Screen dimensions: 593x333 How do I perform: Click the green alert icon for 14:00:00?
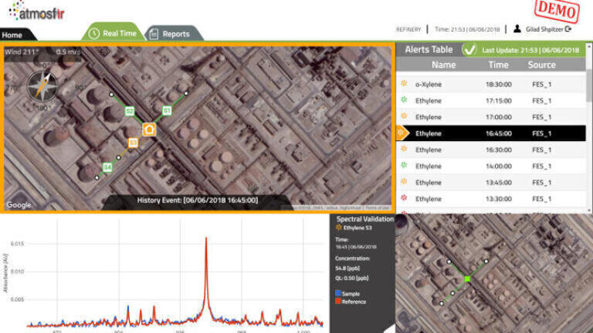pyautogui.click(x=404, y=166)
